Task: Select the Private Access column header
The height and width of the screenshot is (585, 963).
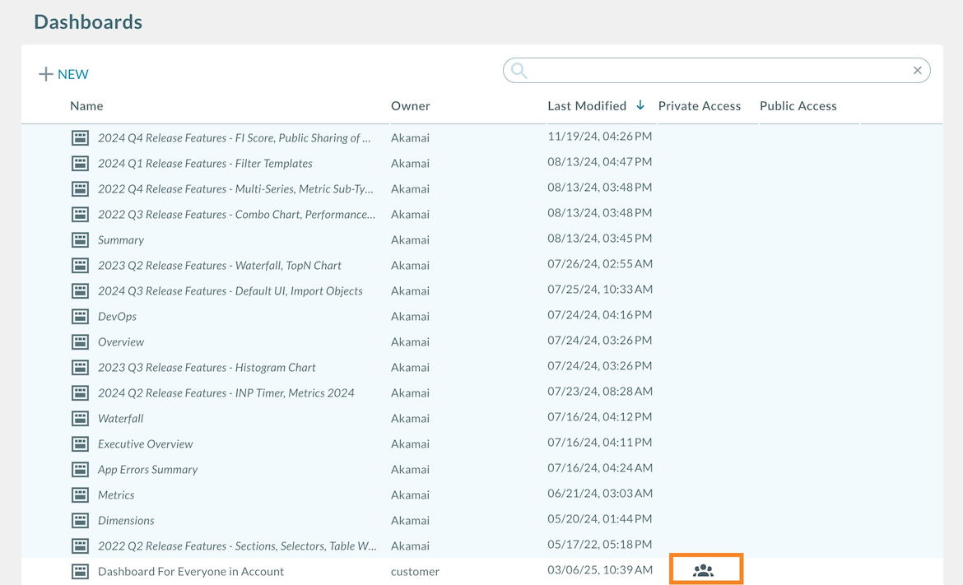Action: coord(699,105)
